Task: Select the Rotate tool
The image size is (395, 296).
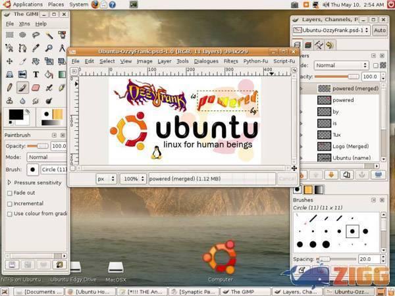Action: pyautogui.click(x=36, y=61)
